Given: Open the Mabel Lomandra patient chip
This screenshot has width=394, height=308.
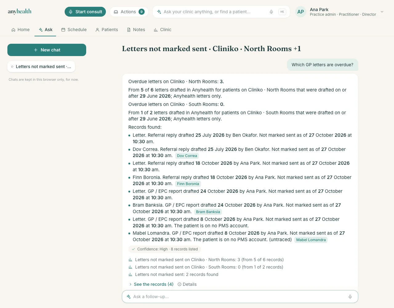Looking at the screenshot, I should pyautogui.click(x=311, y=240).
